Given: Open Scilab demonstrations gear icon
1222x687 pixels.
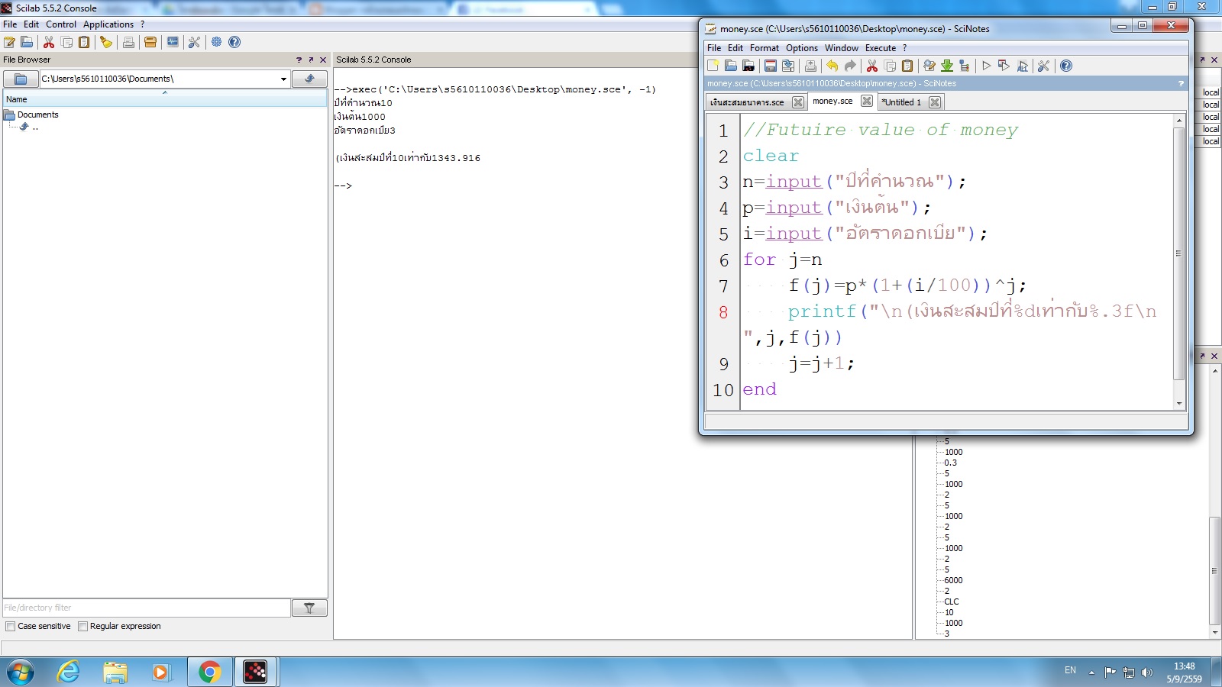Looking at the screenshot, I should [x=217, y=42].
